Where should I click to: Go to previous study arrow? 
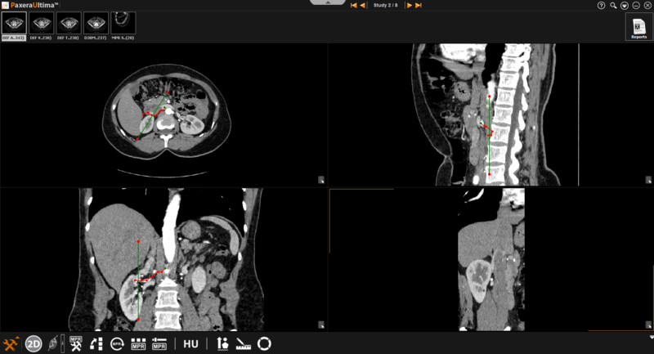click(x=362, y=6)
